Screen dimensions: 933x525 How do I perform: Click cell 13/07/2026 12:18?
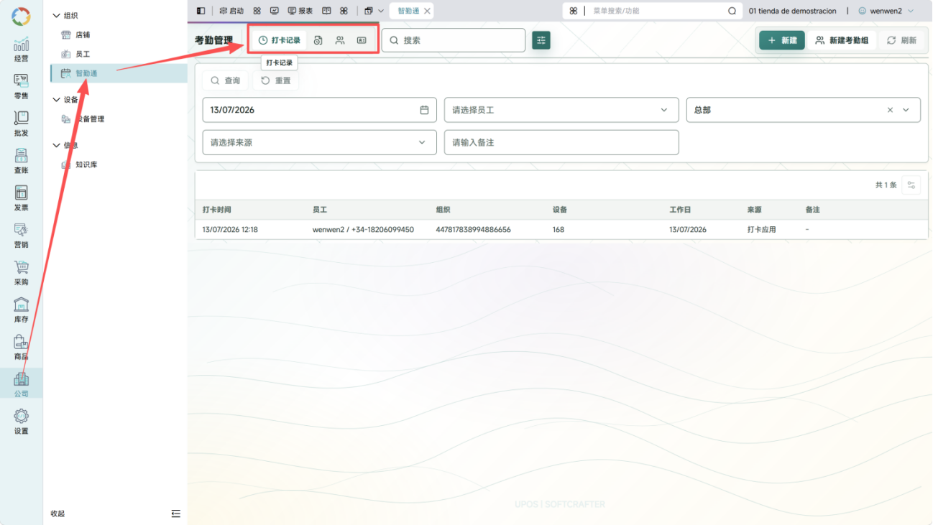[230, 230]
